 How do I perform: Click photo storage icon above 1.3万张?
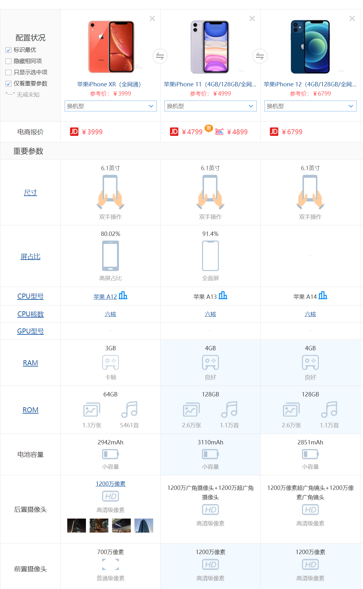(92, 409)
